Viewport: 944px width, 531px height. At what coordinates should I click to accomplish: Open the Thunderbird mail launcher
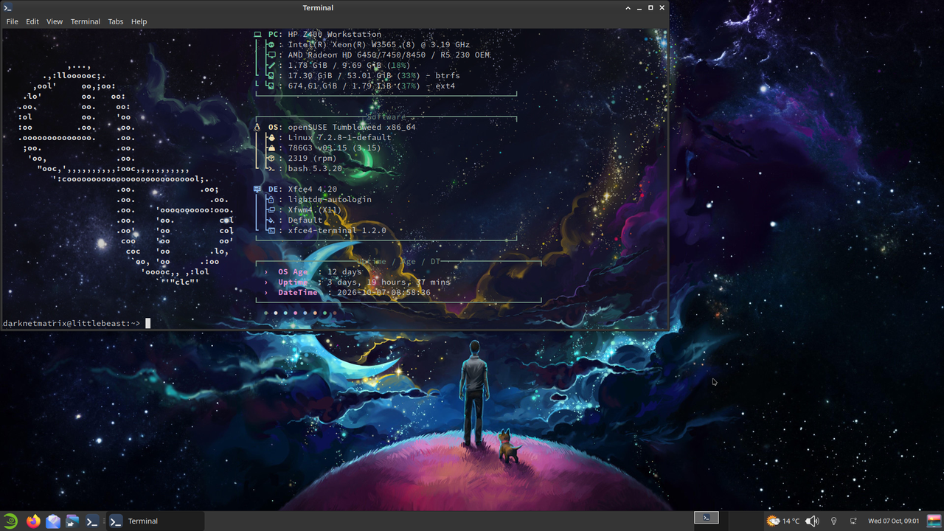pyautogui.click(x=52, y=521)
